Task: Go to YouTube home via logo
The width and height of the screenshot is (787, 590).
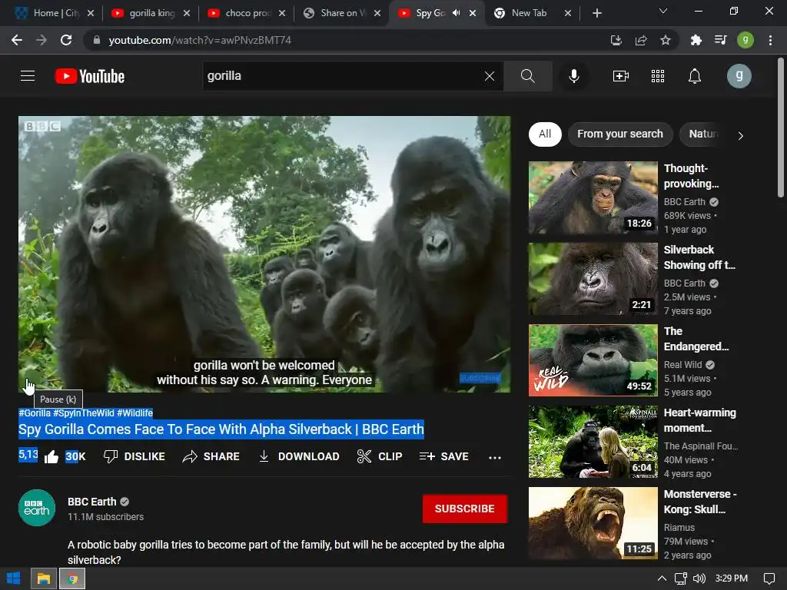Action: click(x=90, y=76)
